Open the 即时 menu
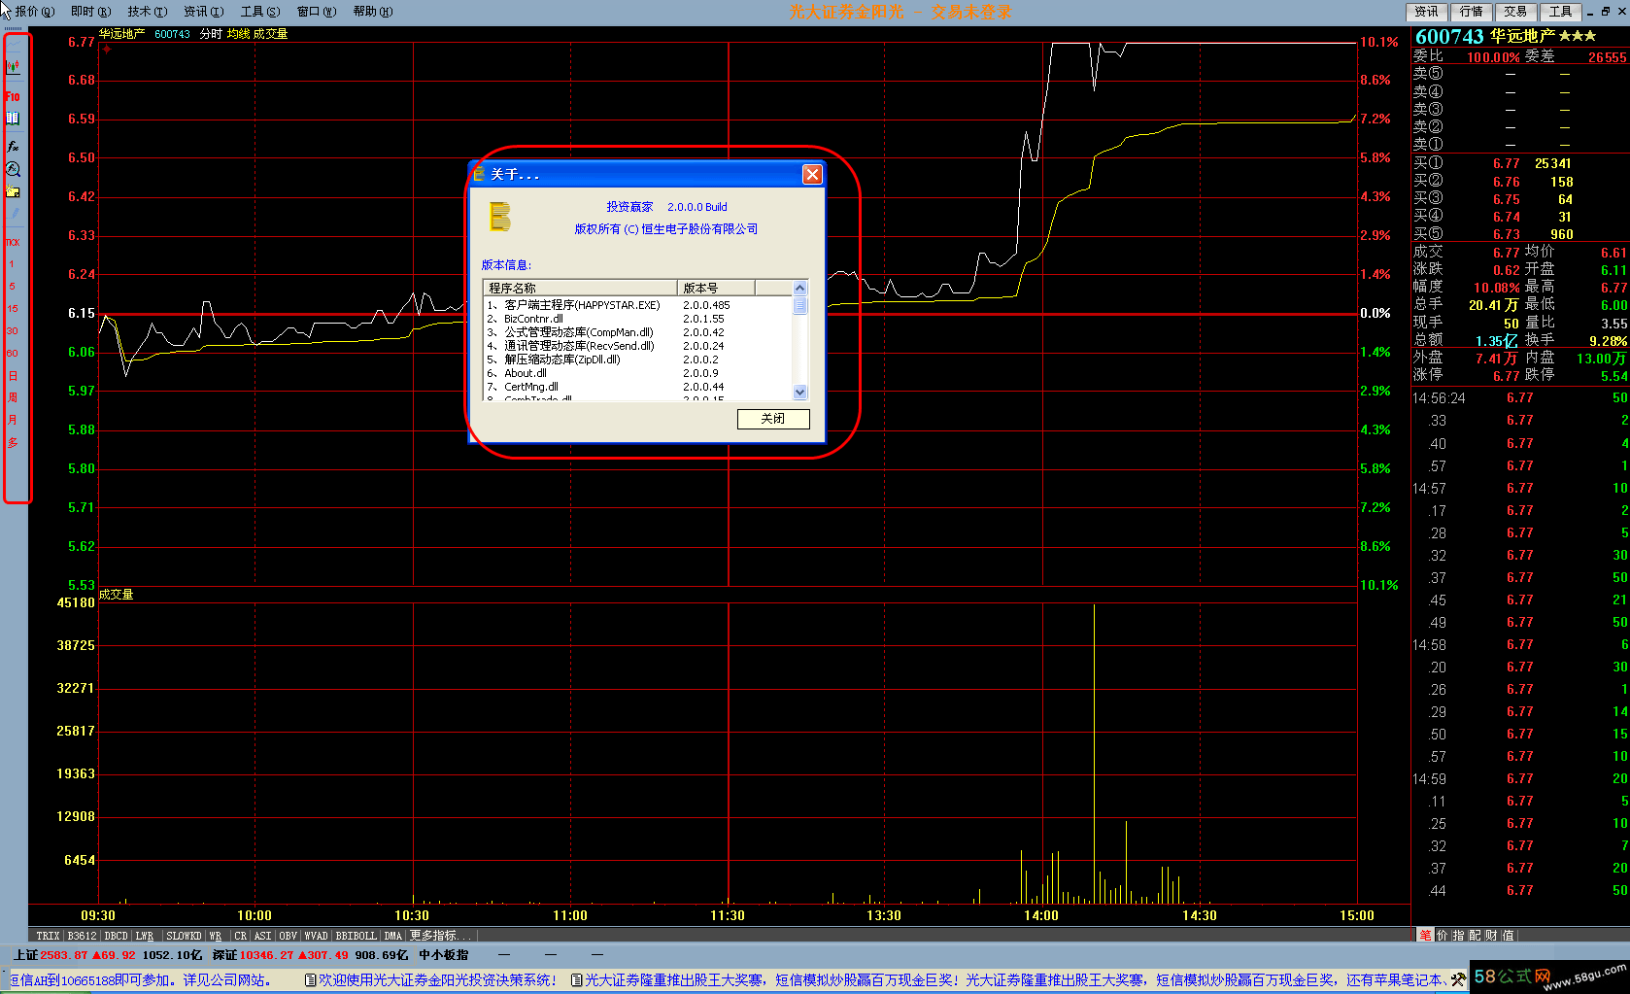This screenshot has height=994, width=1630. pos(90,12)
